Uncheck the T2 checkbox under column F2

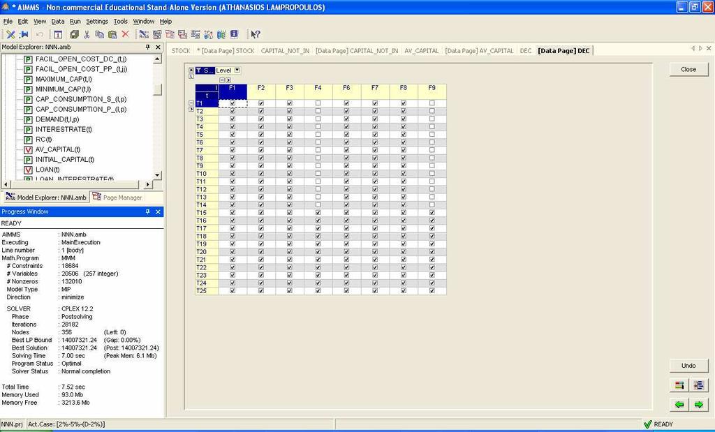(261, 111)
